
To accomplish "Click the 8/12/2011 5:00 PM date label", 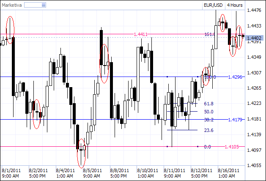I will pyautogui.click(x=201, y=173).
